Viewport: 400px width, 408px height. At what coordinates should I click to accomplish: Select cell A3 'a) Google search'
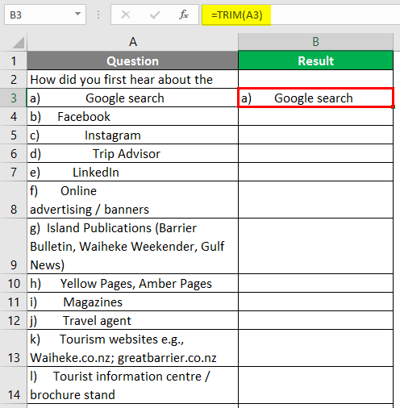132,98
